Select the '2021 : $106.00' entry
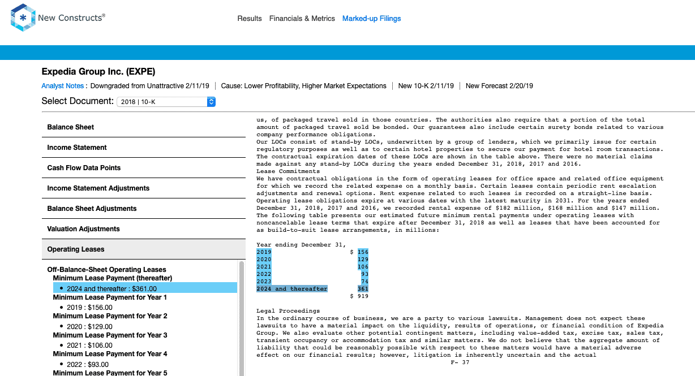Viewport: 695px width, 376px height. (x=89, y=345)
